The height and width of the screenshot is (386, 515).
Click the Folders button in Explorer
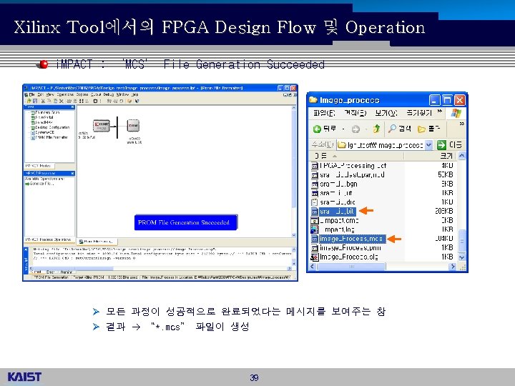[428, 129]
